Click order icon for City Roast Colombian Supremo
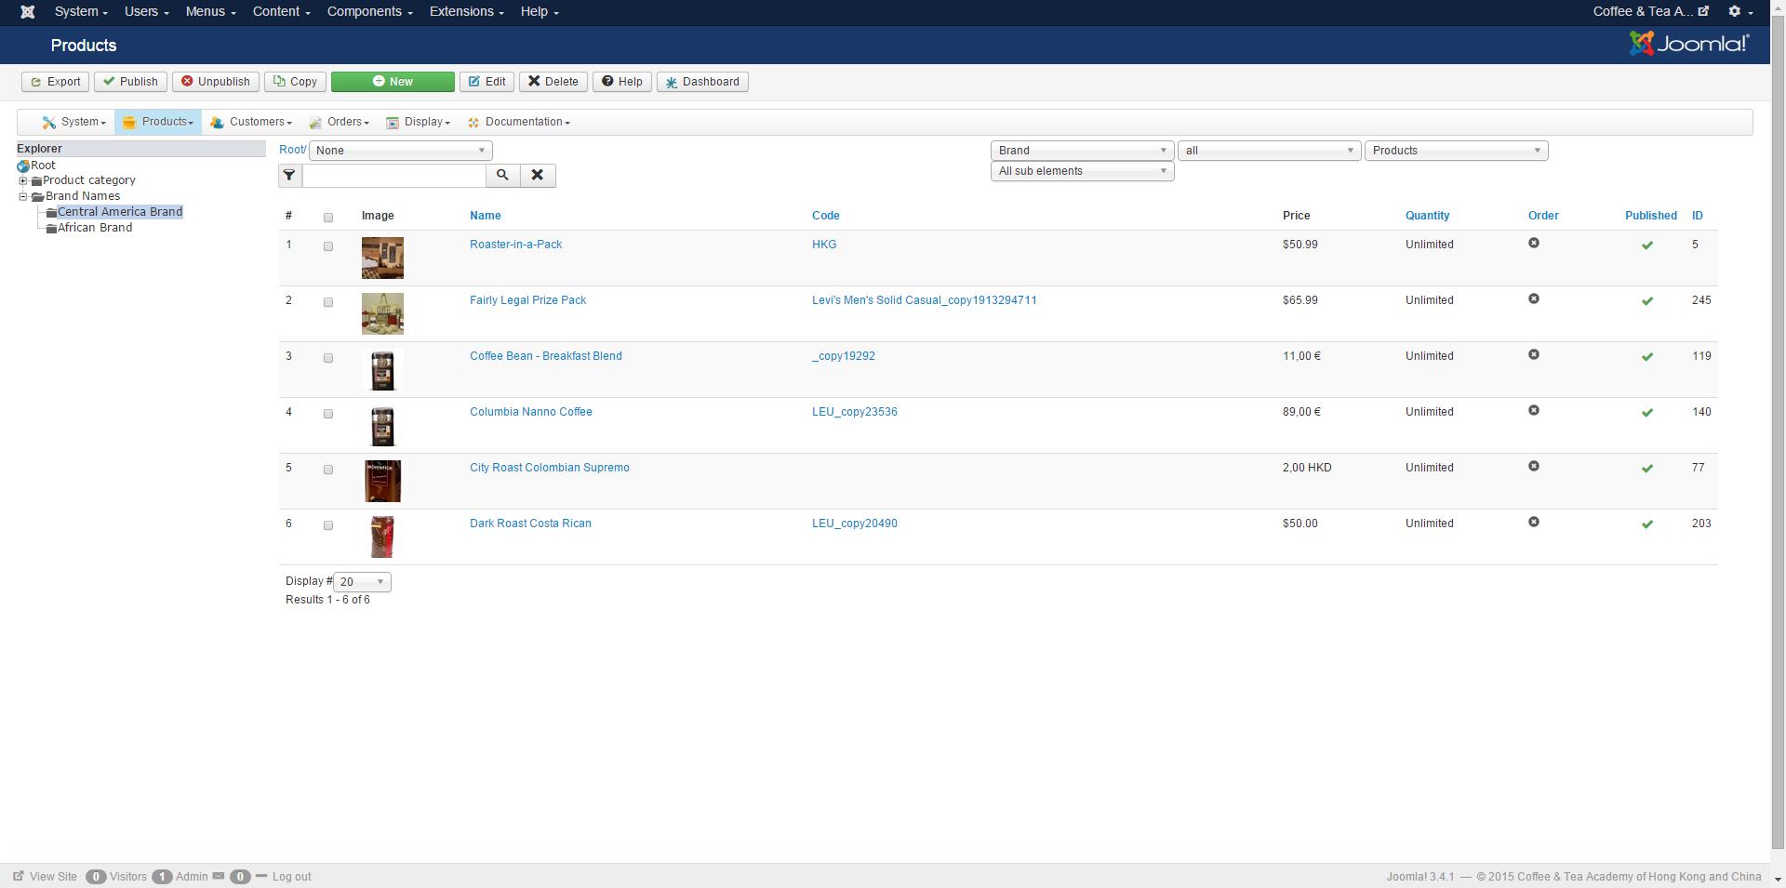The height and width of the screenshot is (888, 1786). point(1534,467)
